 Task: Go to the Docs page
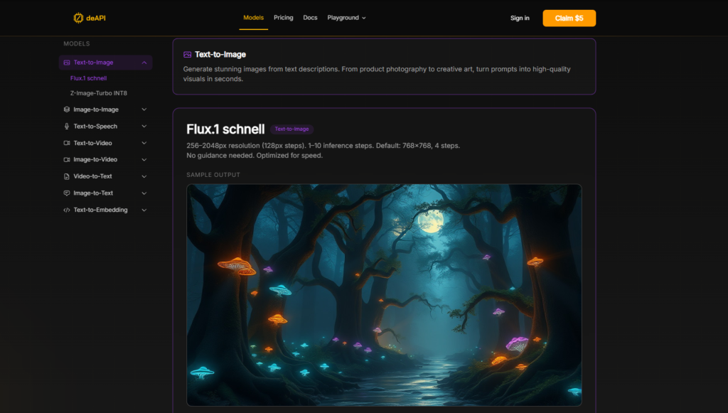click(x=310, y=18)
